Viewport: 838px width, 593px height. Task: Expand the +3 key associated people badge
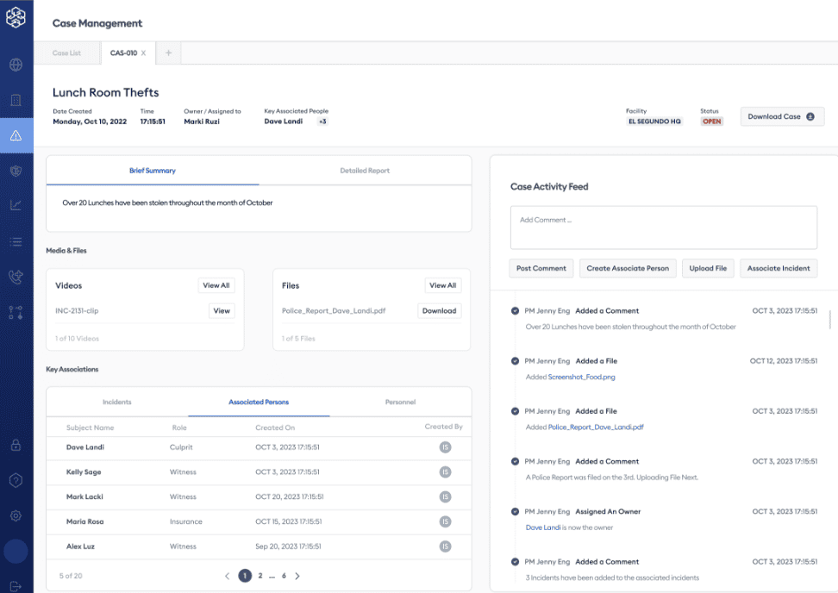coord(322,122)
